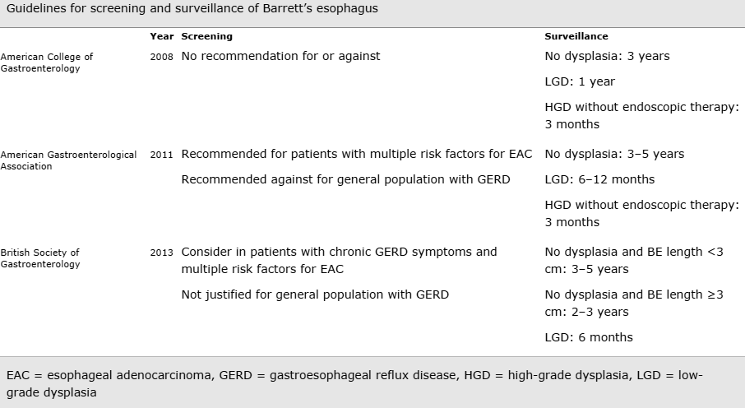The image size is (745, 408).
Task: Select the 'No dysplasia: 3 years' entry
Action: pos(607,57)
